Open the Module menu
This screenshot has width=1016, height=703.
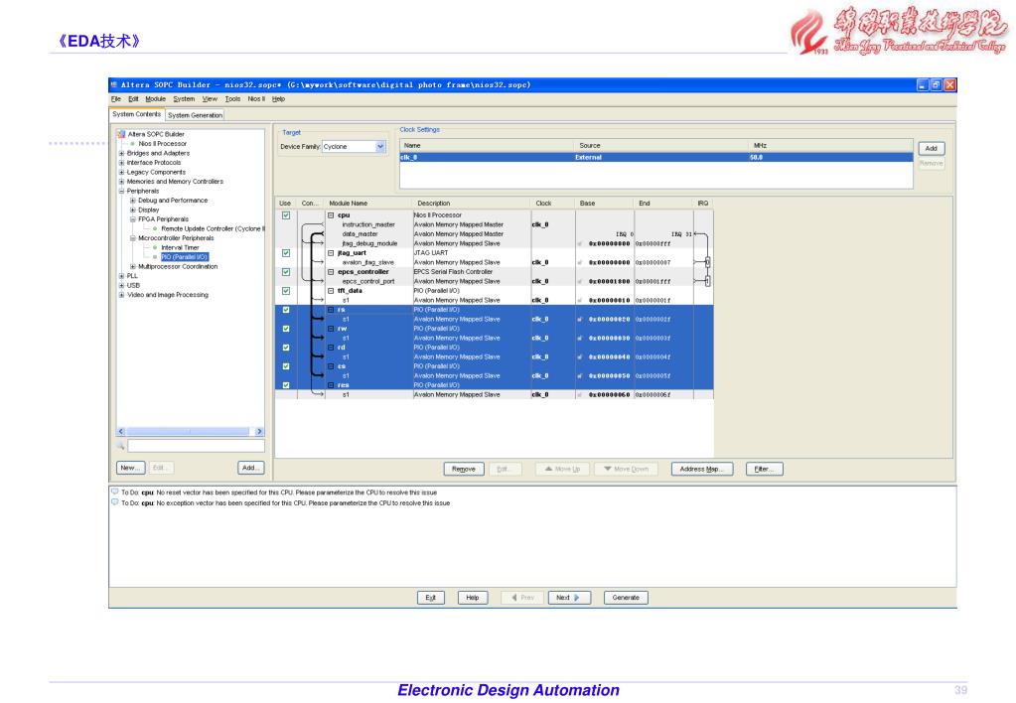(x=156, y=99)
